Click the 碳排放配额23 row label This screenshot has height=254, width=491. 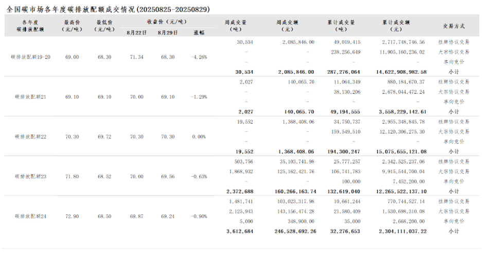[30, 176]
